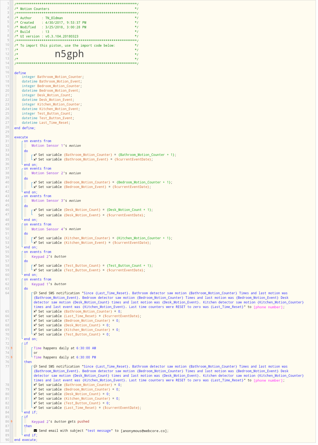Click the Motion Sensor 3 device name
The image size is (318, 445).
(x=47, y=201)
